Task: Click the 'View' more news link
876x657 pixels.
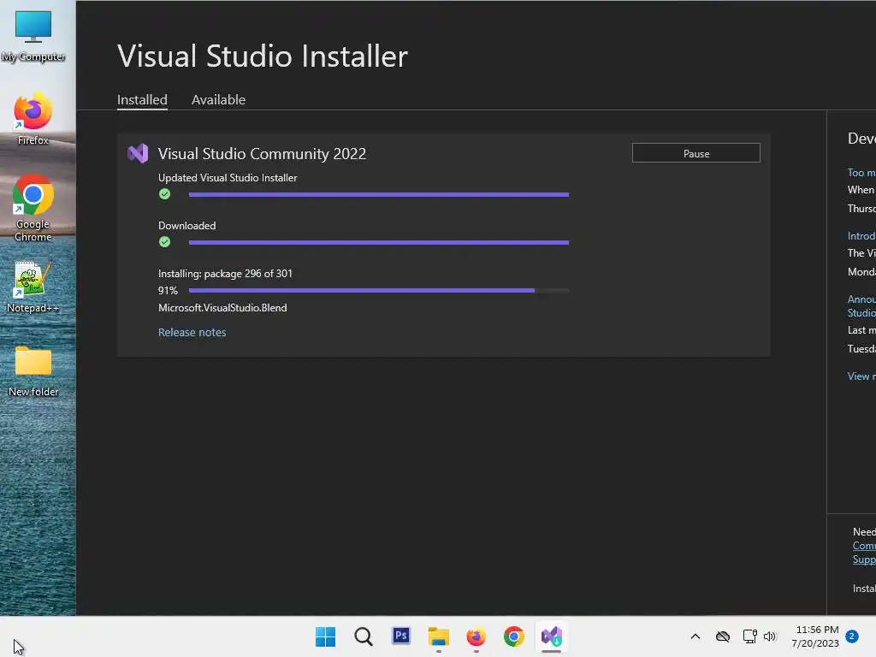Action: [x=861, y=376]
